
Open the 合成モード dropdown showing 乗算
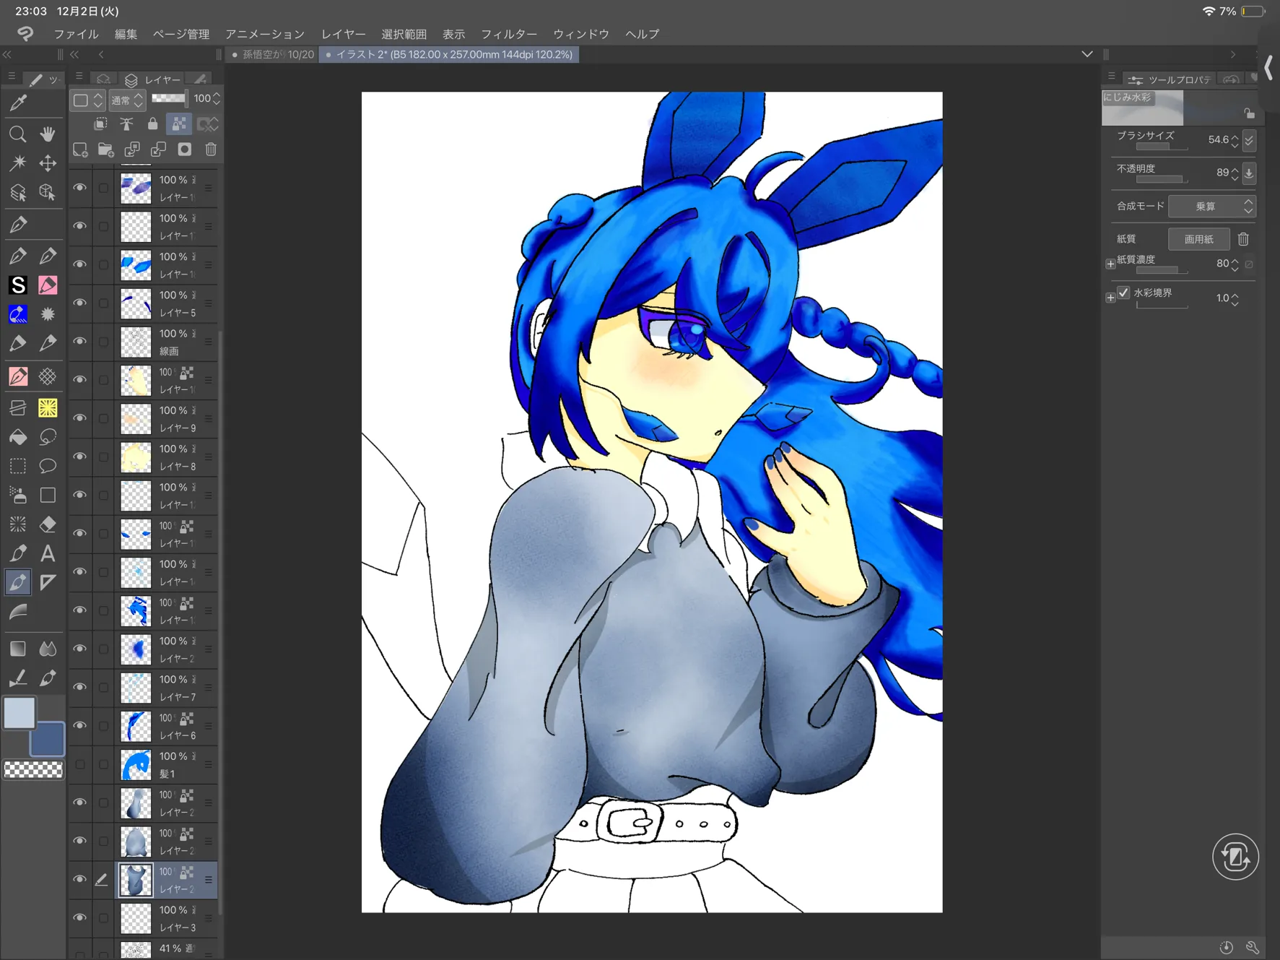(1212, 207)
